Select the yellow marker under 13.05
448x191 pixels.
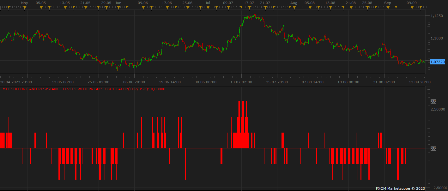point(65,7)
